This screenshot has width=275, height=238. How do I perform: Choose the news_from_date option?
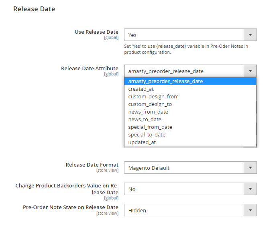148,112
